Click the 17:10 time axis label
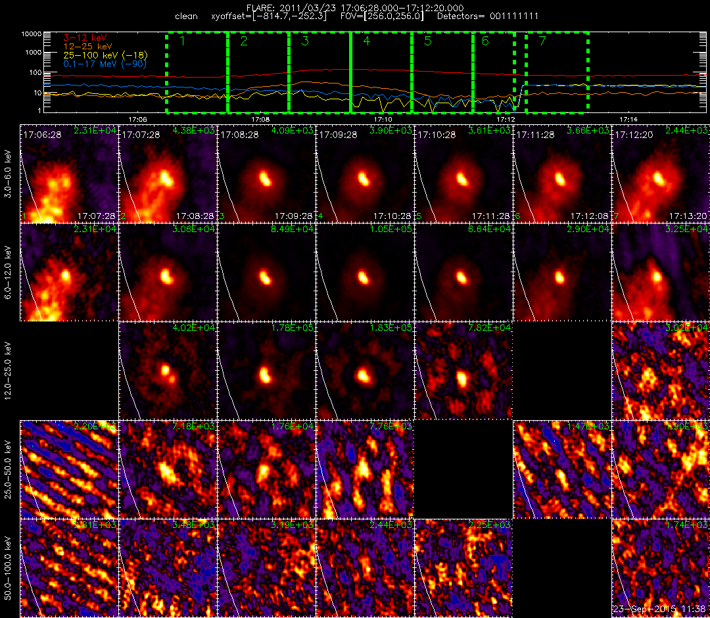This screenshot has width=710, height=618. pos(383,119)
